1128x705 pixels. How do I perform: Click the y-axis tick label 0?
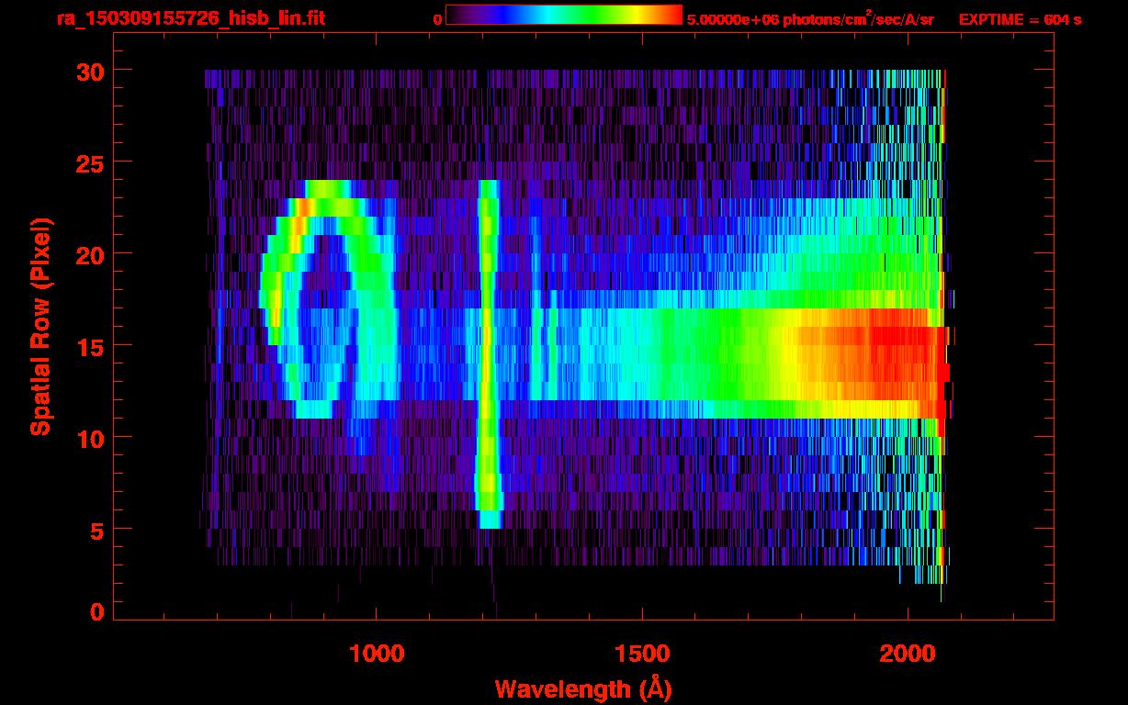click(x=96, y=612)
